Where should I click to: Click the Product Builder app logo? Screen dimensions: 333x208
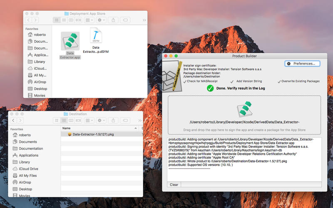pos(172,76)
